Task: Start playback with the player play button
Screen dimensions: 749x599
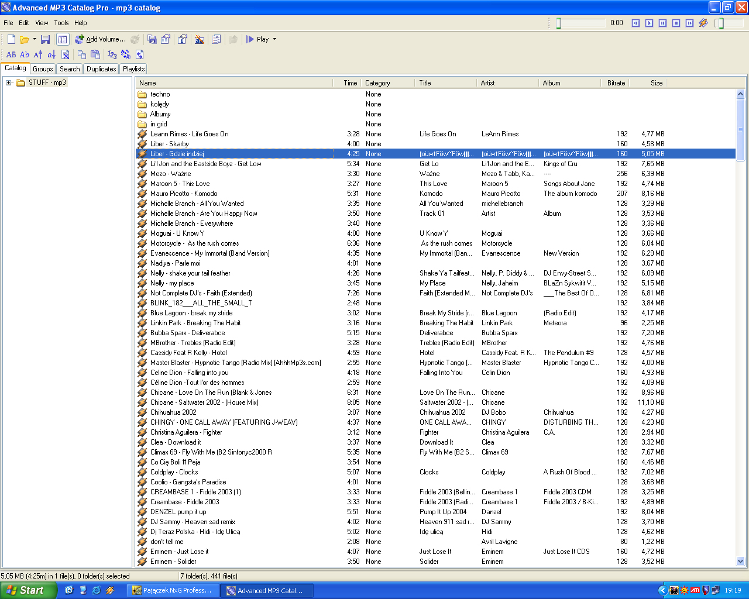Action: click(649, 23)
